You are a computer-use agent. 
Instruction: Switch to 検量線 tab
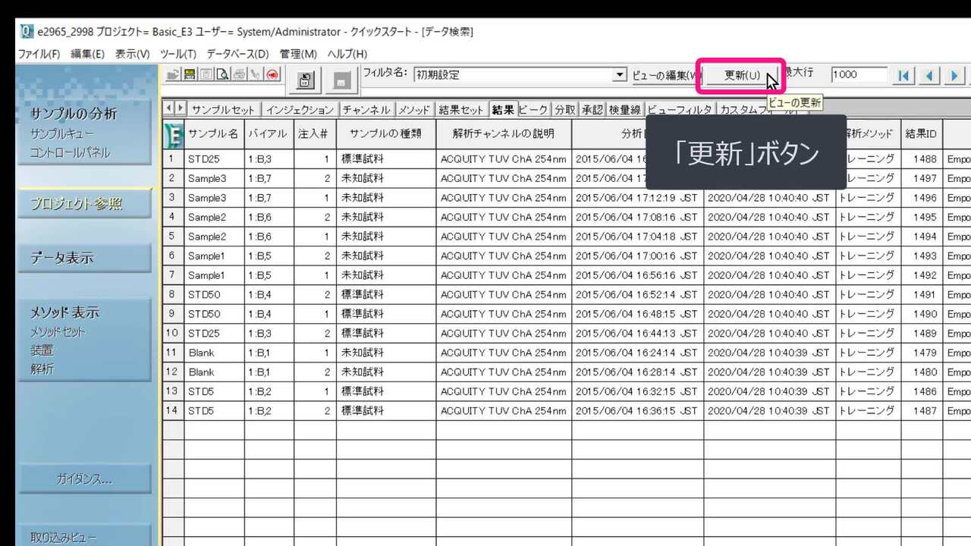click(624, 110)
